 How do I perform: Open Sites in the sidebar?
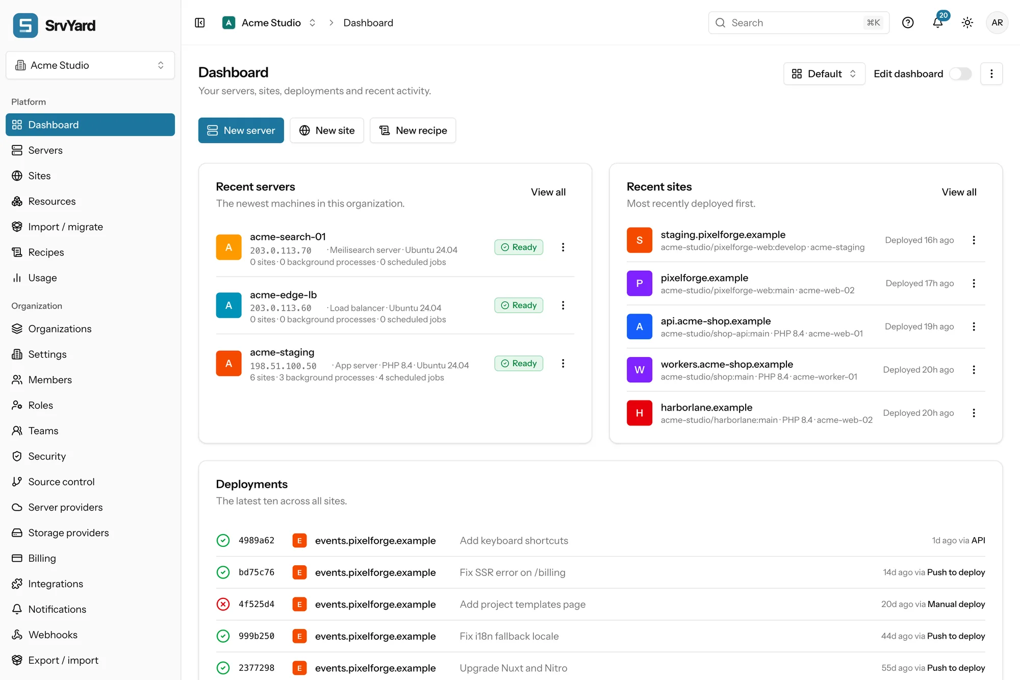tap(90, 175)
